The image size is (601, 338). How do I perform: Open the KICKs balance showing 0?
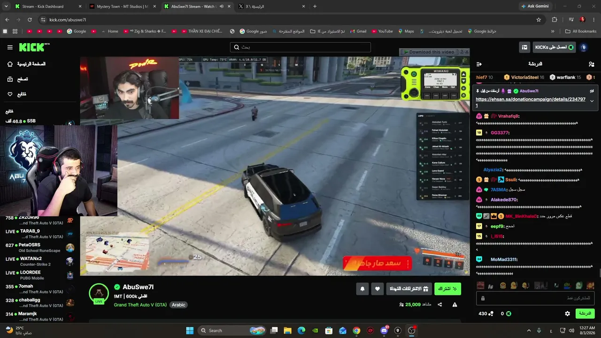506,314
